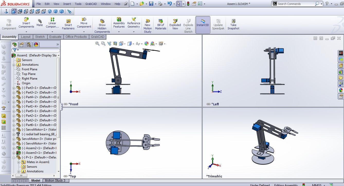Click Zoom to Fit in the viewport toolbar
Image resolution: width=344 pixels, height=186 pixels.
[x=97, y=43]
